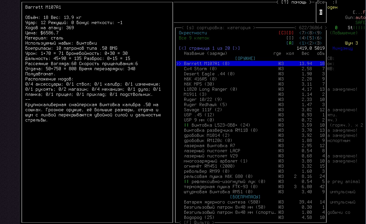This screenshot has height=224, width=366.
Task: Click the 'Шум 3' sidebar indicator
Action: pyautogui.click(x=351, y=43)
